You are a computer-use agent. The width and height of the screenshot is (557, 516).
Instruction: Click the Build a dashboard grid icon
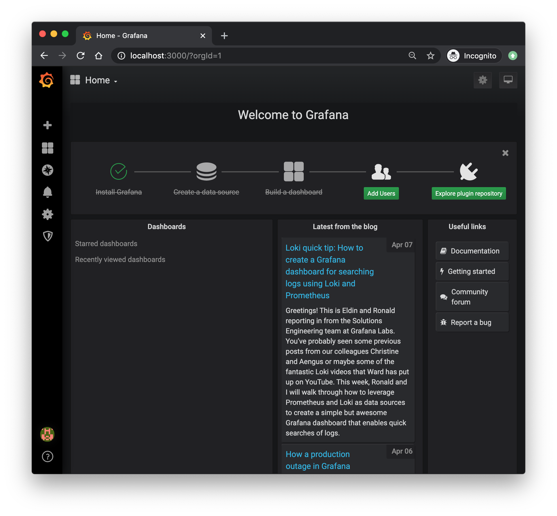294,171
